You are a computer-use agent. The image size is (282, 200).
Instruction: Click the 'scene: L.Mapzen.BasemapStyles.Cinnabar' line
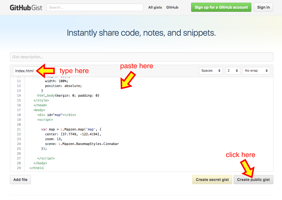(x=82, y=144)
